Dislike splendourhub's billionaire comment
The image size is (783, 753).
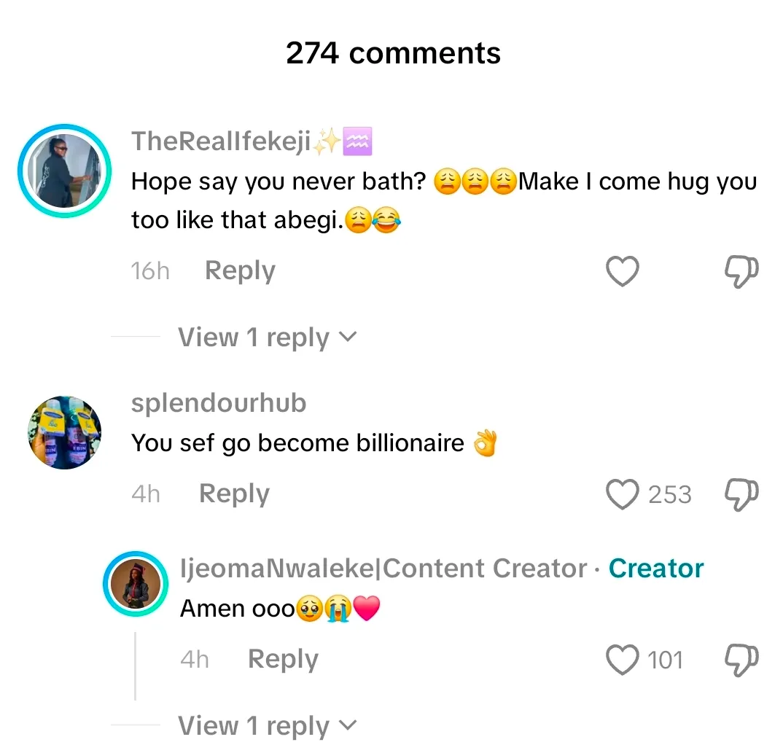tap(741, 494)
